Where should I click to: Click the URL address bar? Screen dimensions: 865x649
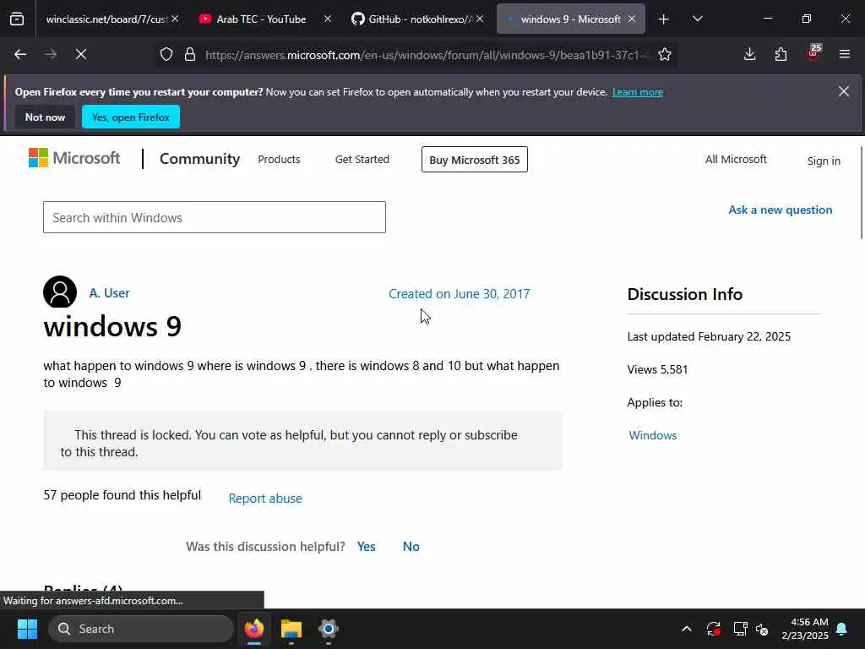coord(427,55)
